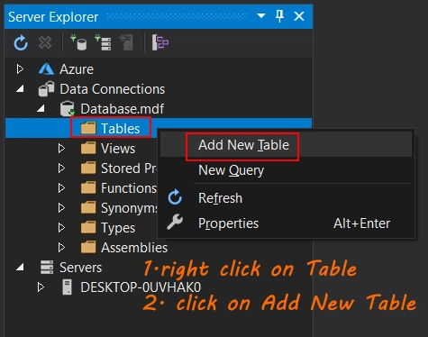Click the Servers rack icon

pyautogui.click(x=47, y=267)
